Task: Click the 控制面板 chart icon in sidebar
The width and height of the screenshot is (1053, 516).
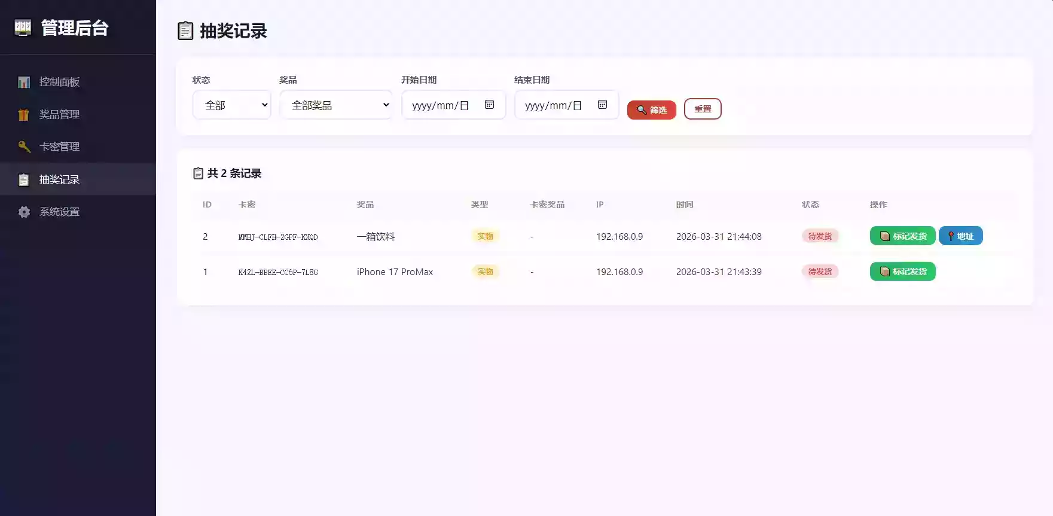Action: pyautogui.click(x=24, y=82)
